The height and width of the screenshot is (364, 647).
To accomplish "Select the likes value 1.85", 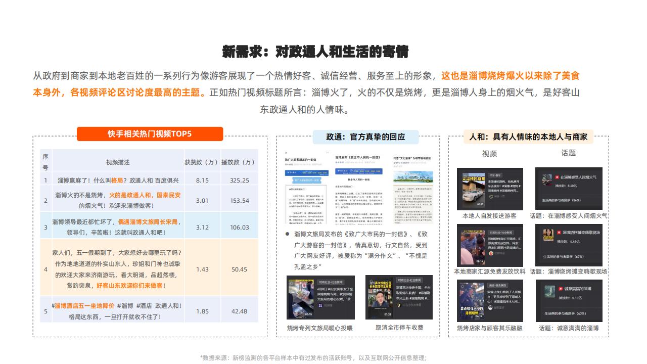I will click(202, 311).
